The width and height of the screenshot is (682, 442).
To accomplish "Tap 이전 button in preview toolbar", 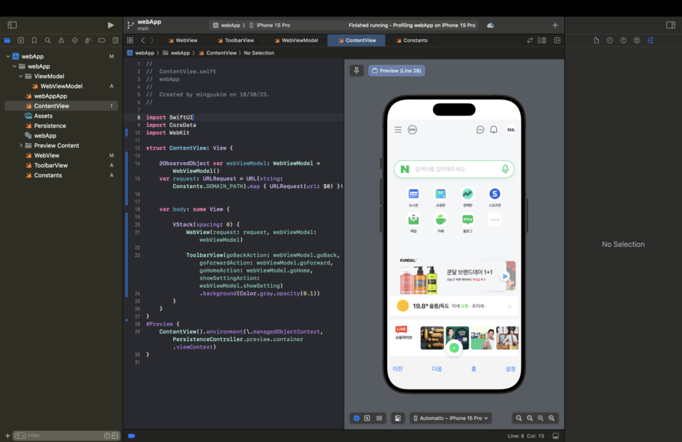I will [398, 369].
